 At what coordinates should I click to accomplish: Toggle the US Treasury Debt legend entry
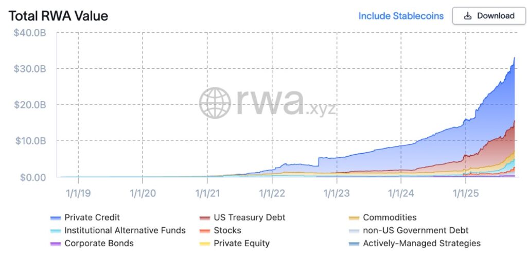click(x=242, y=217)
